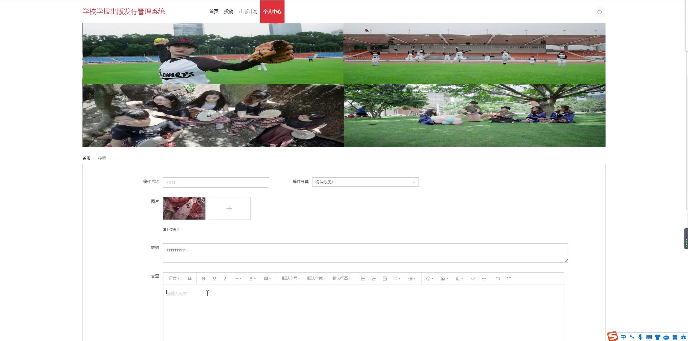The width and height of the screenshot is (688, 341).
Task: Toggle Chinese/English input mode (中)
Action: pos(623,337)
